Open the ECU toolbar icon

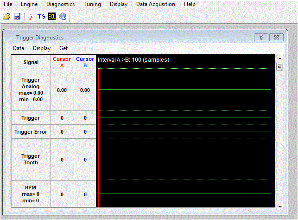pos(52,17)
